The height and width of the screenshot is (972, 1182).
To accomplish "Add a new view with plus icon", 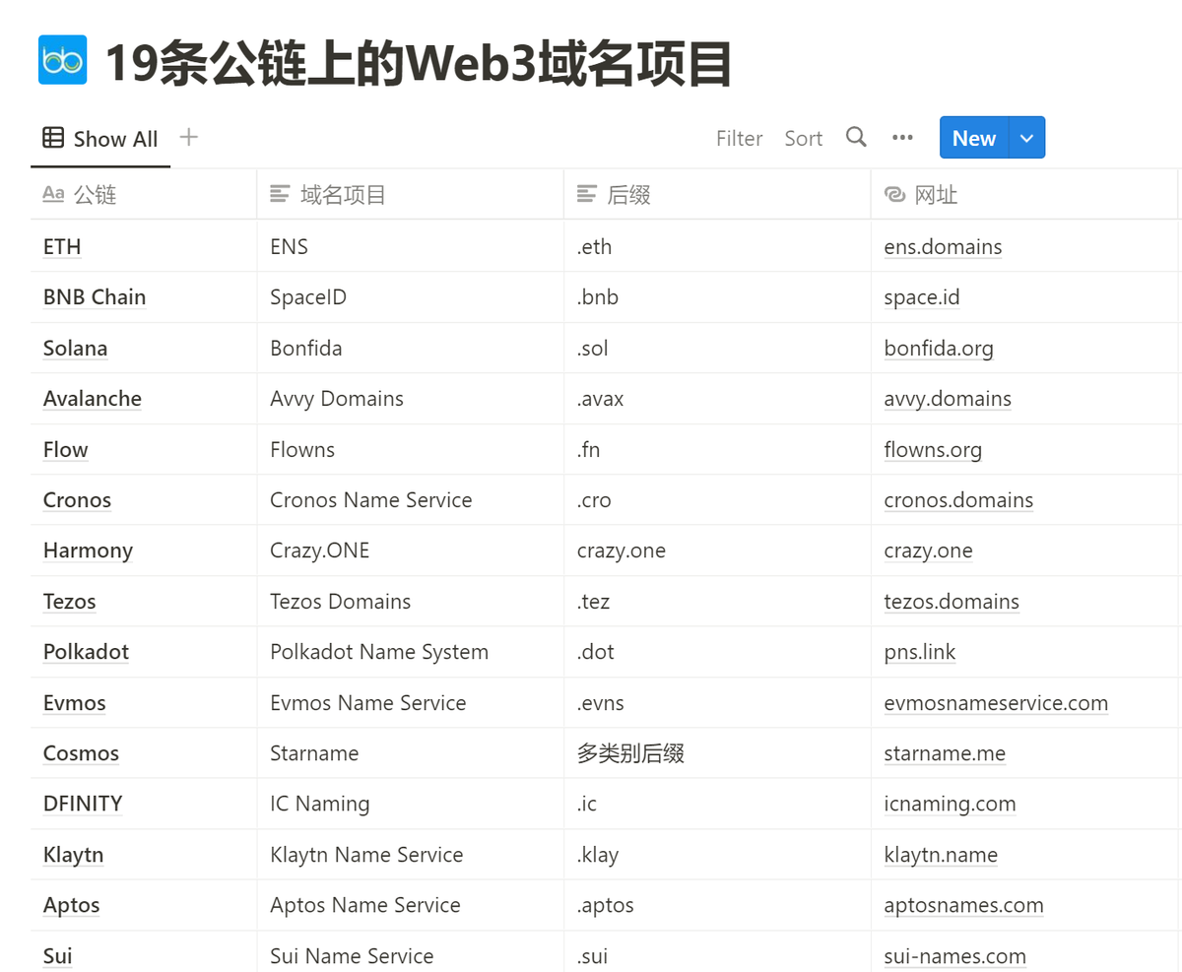I will [189, 137].
